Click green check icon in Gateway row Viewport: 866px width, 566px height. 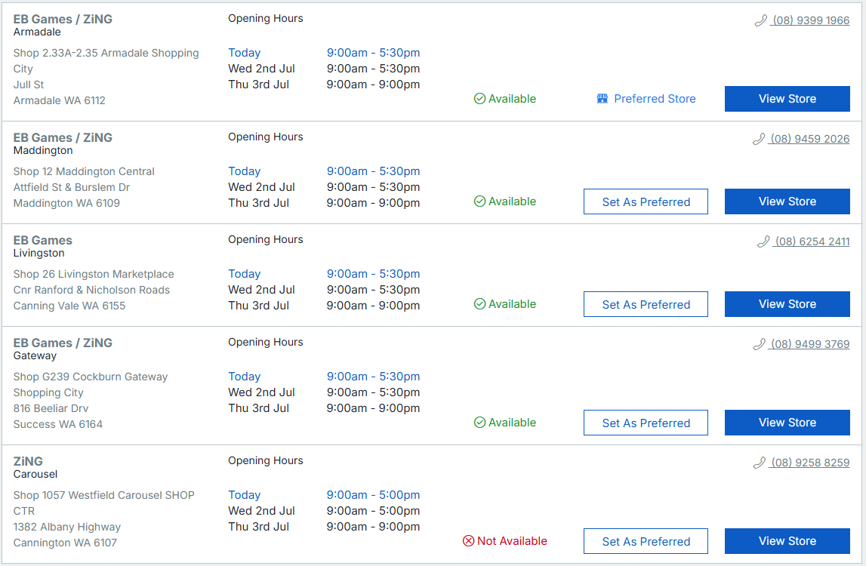pyautogui.click(x=480, y=423)
